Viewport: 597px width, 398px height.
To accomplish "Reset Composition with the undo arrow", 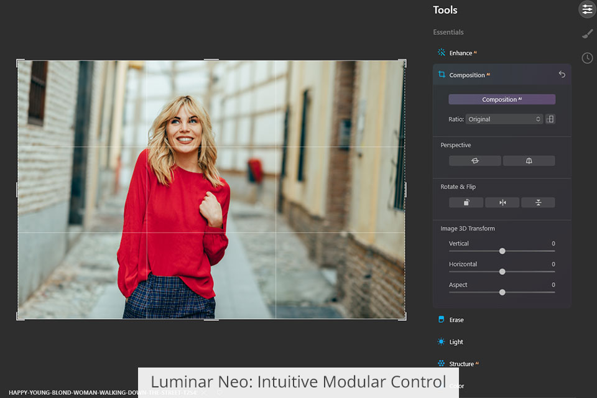I will tap(562, 74).
